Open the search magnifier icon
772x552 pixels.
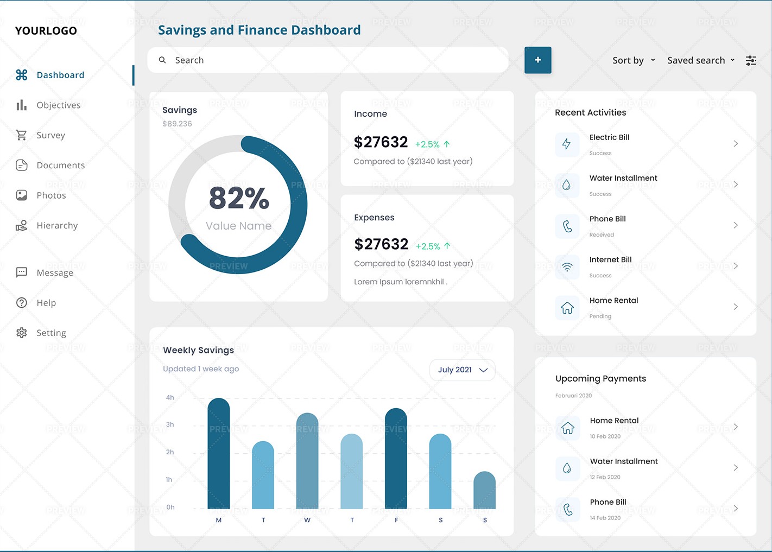162,60
